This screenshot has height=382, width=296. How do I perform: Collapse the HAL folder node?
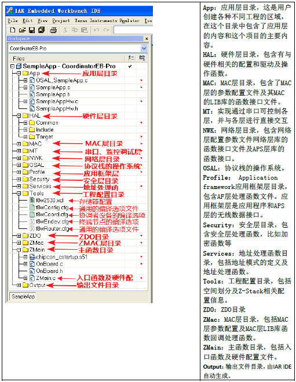19,116
